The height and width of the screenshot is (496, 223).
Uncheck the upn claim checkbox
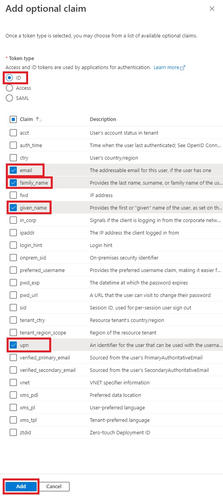[x=13, y=345]
